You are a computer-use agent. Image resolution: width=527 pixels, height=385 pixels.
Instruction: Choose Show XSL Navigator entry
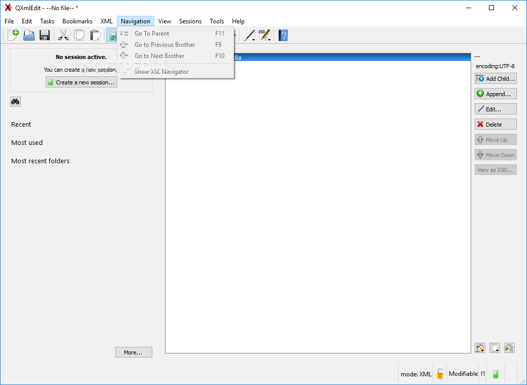coord(176,72)
